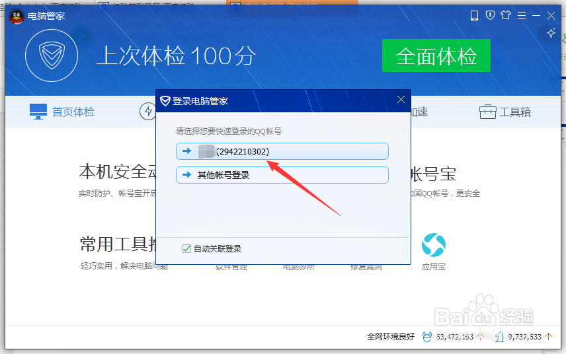The height and width of the screenshot is (354, 566).
Task: Click the icon beside 9,737,533 counter
Action: pos(500,337)
